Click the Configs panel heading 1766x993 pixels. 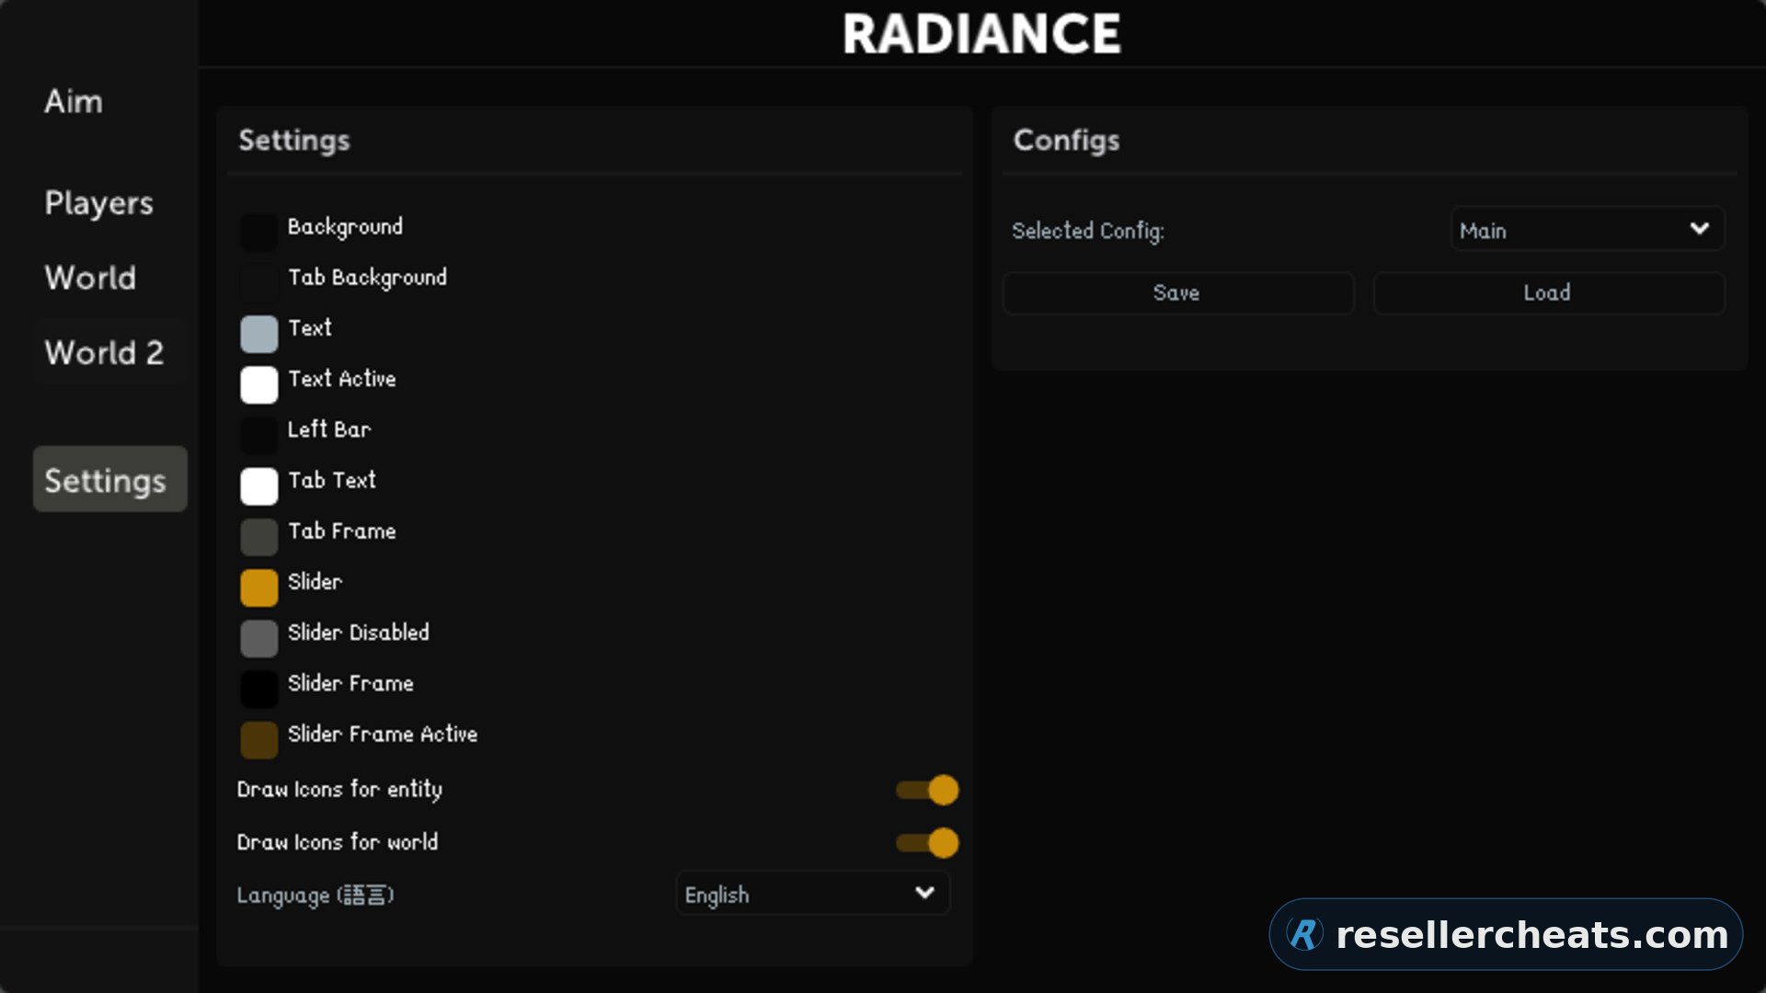coord(1066,140)
